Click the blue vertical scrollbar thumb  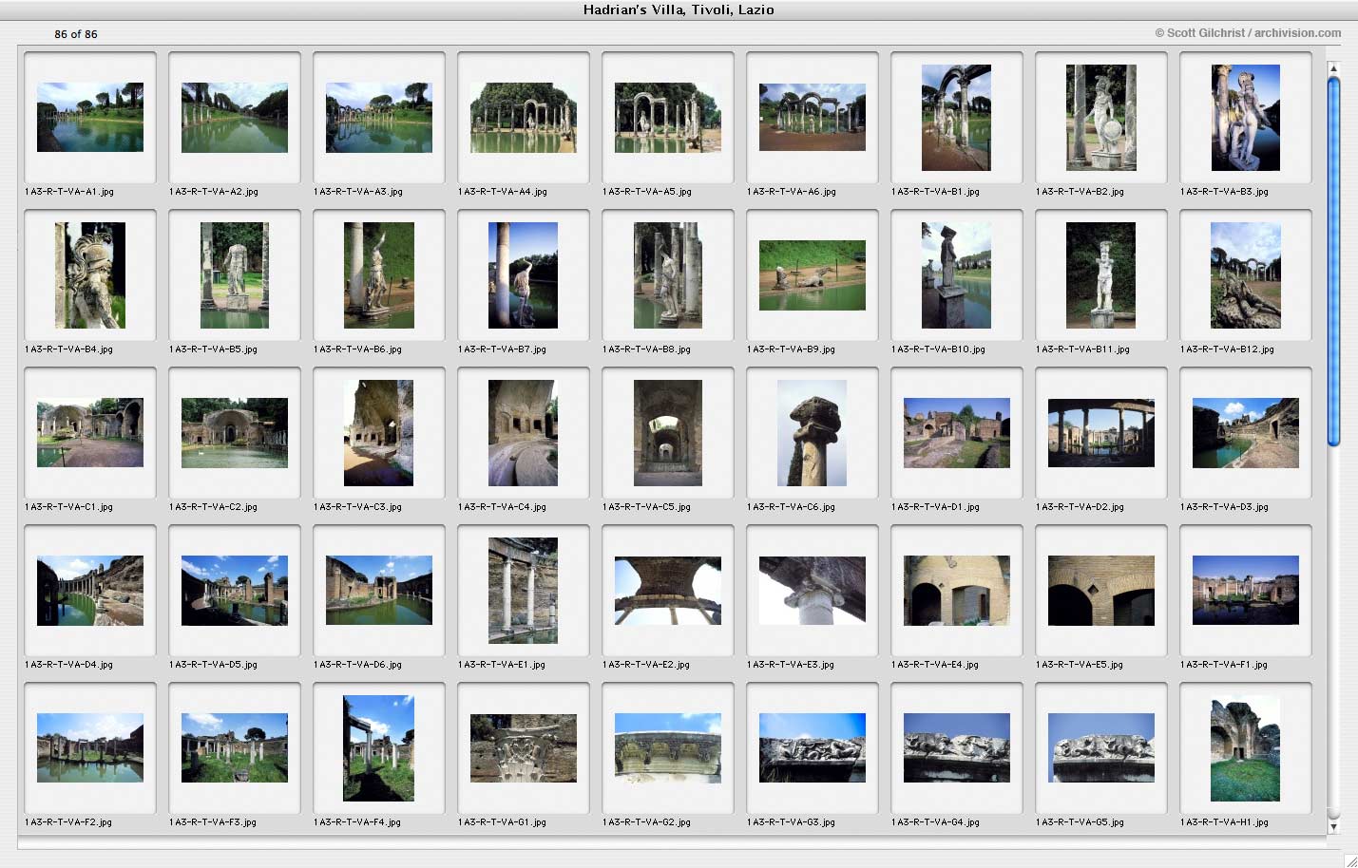1333,261
